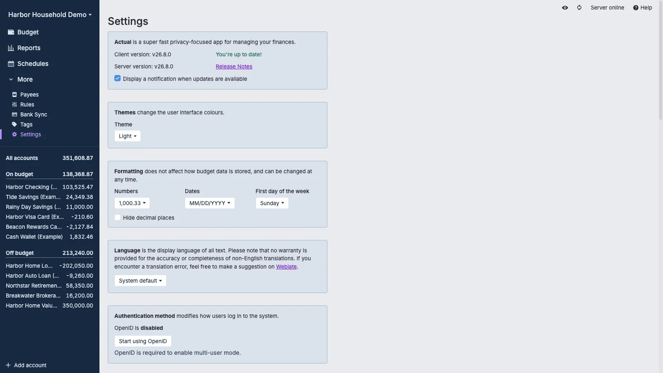
Task: Toggle the privacy eye icon in top bar
Action: (x=565, y=7)
